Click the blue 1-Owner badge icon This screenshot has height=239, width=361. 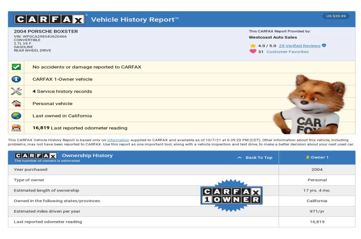pyautogui.click(x=16, y=79)
